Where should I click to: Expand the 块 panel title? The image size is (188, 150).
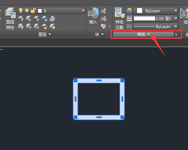[x=99, y=35]
